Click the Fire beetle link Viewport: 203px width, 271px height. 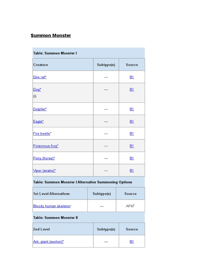[41, 134]
